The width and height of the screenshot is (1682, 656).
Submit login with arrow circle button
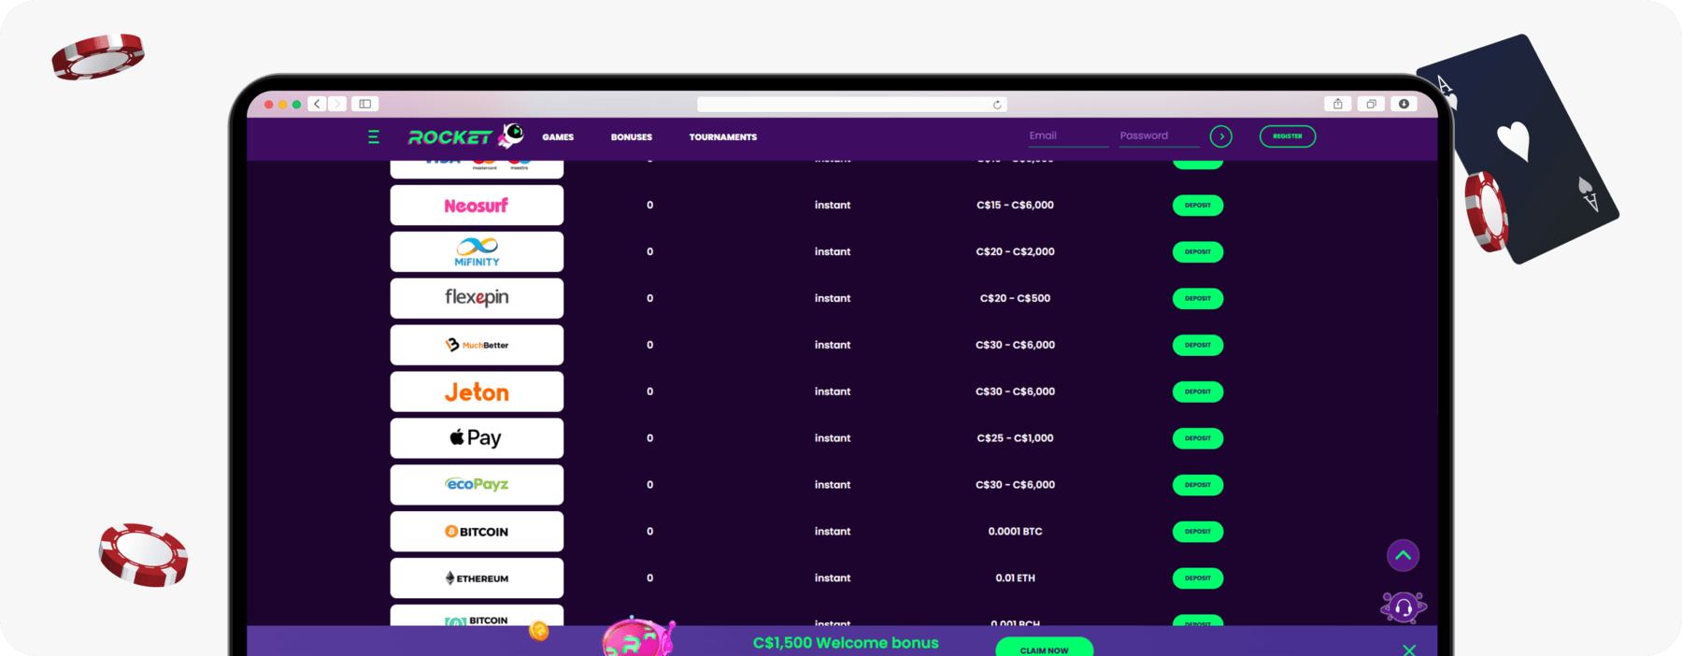1221,136
